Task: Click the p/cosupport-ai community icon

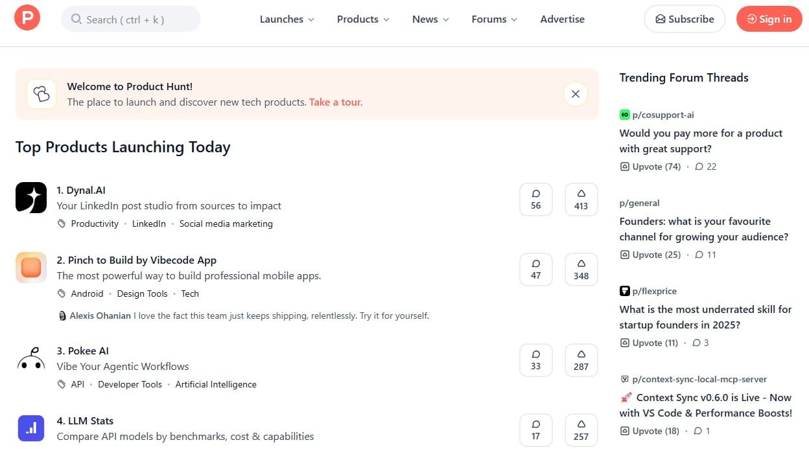Action: pos(624,114)
